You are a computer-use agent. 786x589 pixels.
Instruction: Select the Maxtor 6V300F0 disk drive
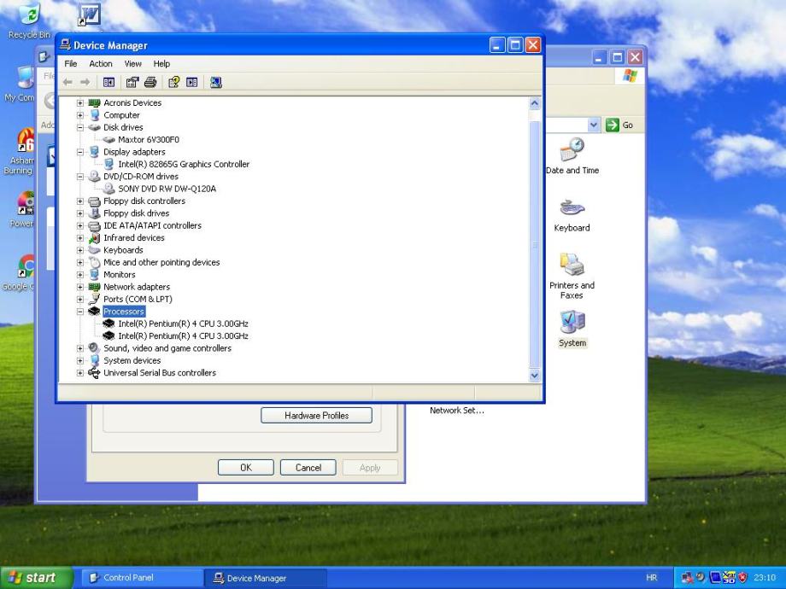(x=148, y=139)
